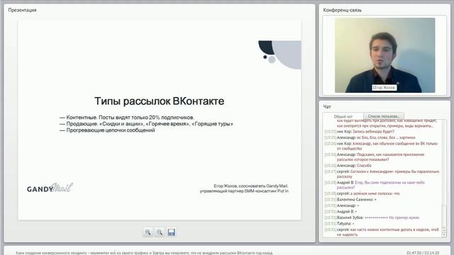
Task: Click Василий Зубов's message in chat
Action: (372, 217)
